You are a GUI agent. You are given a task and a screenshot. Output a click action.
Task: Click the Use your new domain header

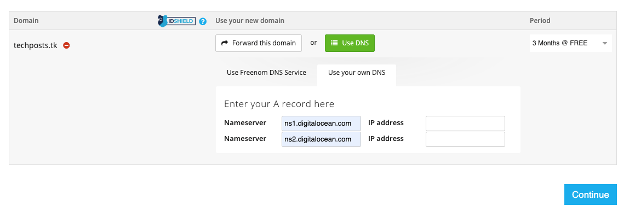250,21
